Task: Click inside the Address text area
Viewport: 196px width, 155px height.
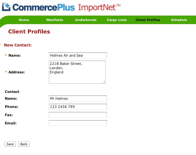Action: pos(77,72)
